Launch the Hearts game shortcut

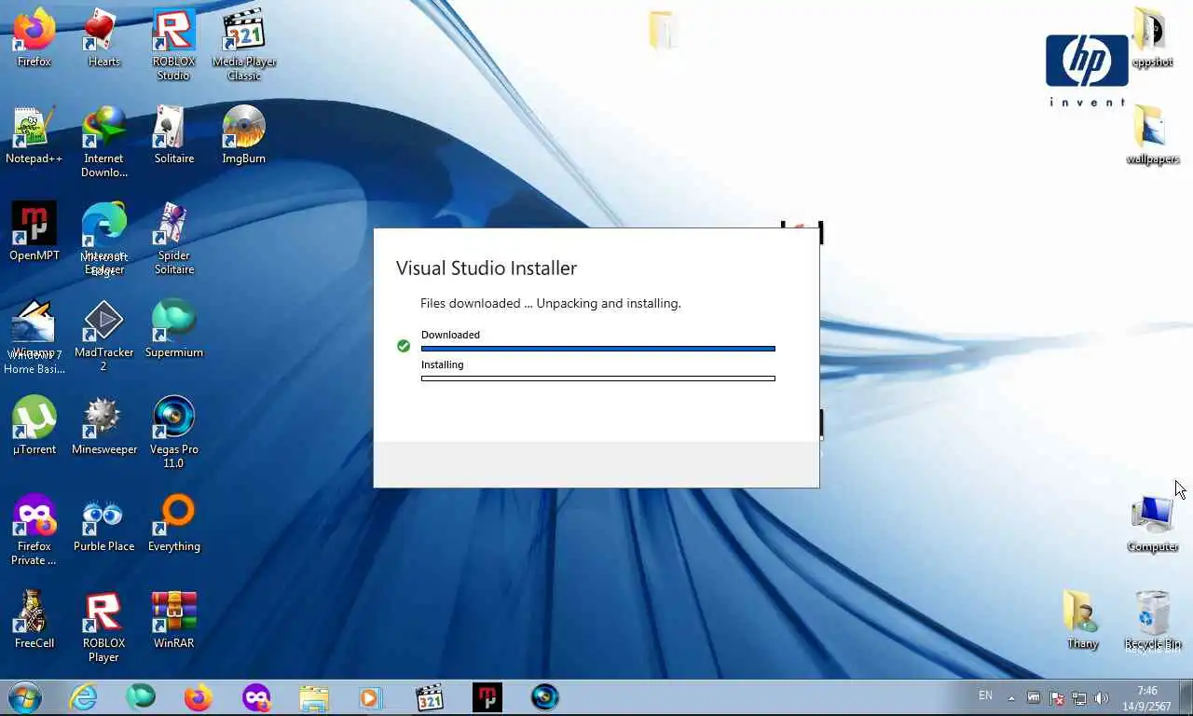[x=103, y=37]
